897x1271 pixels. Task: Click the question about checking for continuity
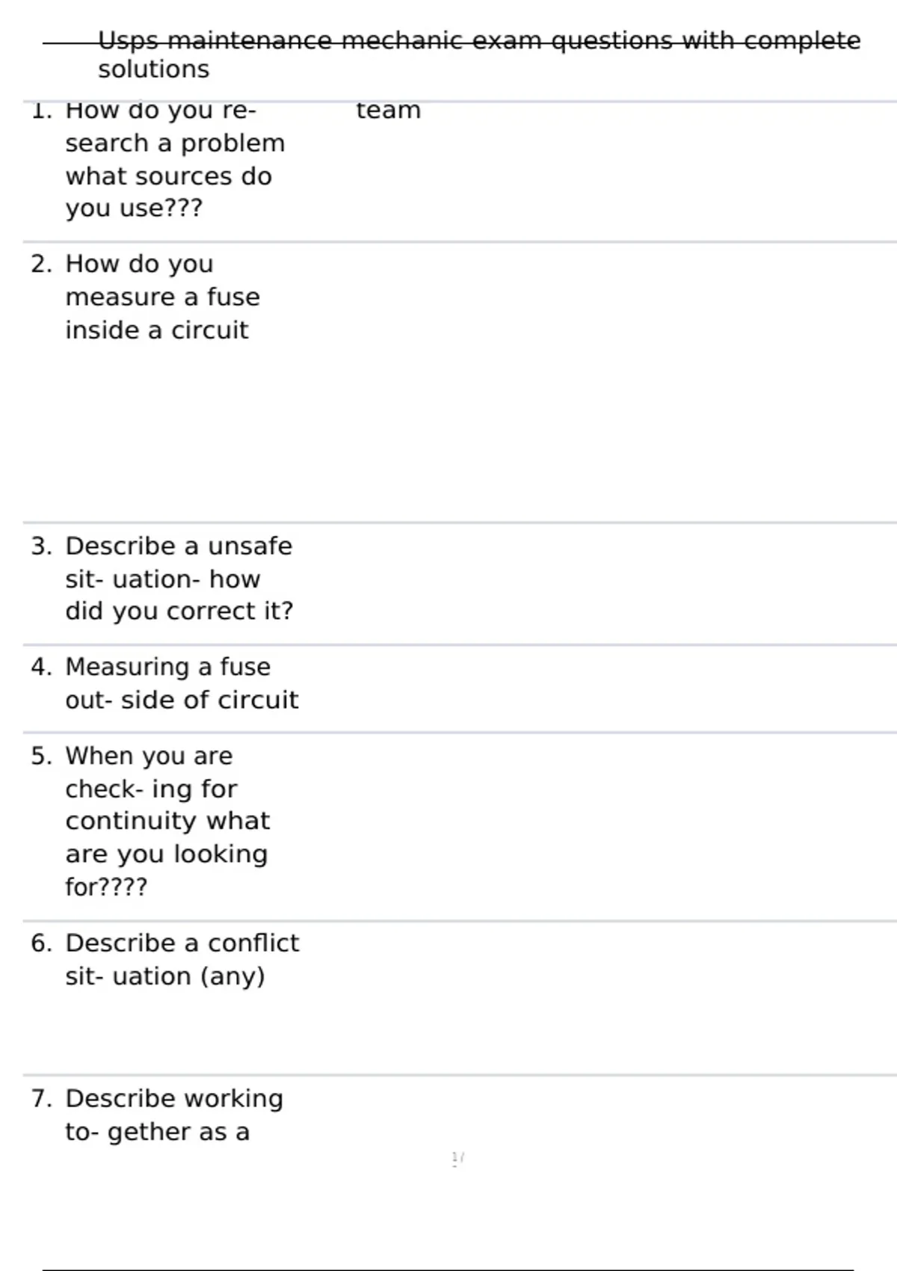[167, 821]
